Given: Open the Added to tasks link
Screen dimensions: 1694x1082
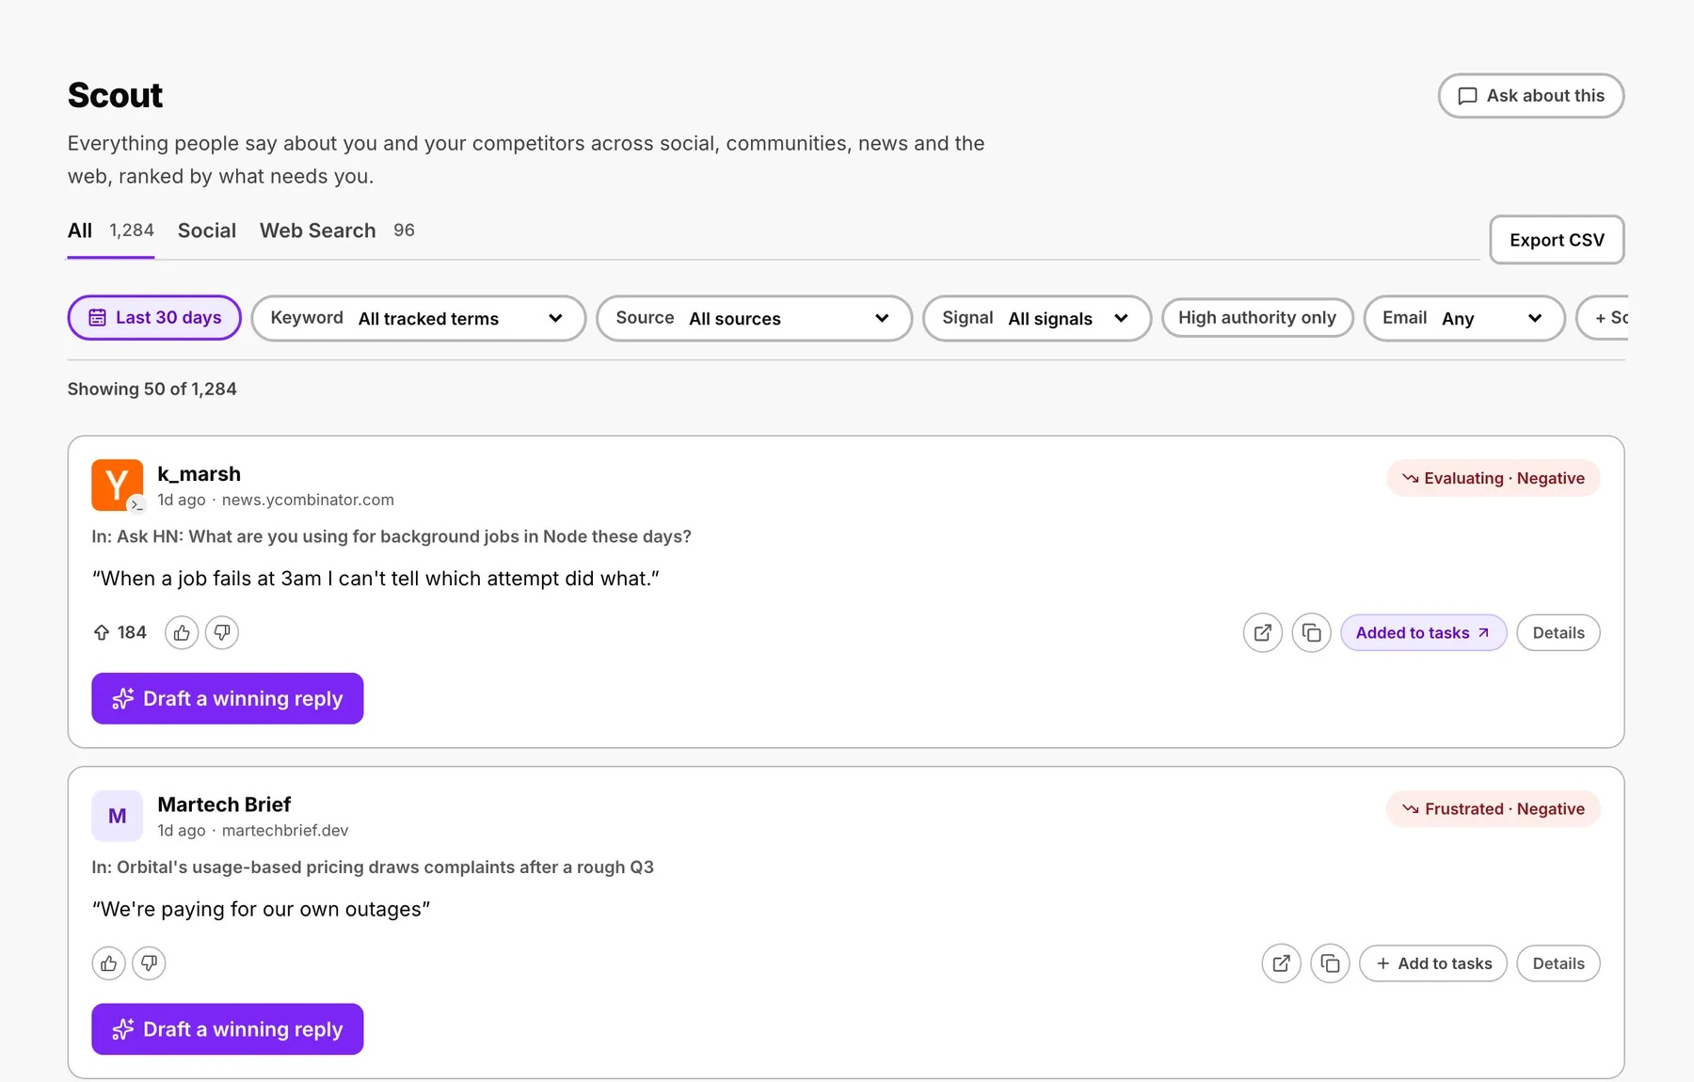Looking at the screenshot, I should pos(1424,633).
